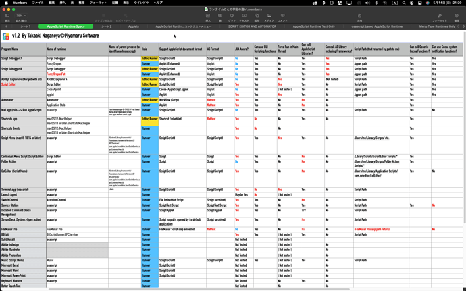
Task: Select the AppleScript Runtime Specs sheet tab
Action: [66, 26]
